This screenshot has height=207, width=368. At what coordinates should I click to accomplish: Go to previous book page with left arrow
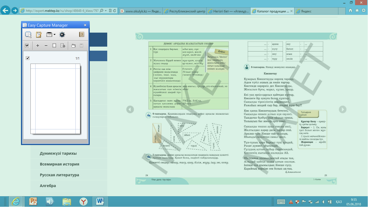[130, 109]
